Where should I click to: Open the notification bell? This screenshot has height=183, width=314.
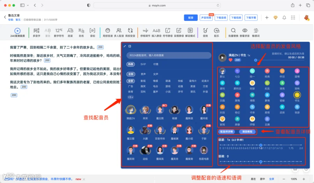[x=284, y=18]
